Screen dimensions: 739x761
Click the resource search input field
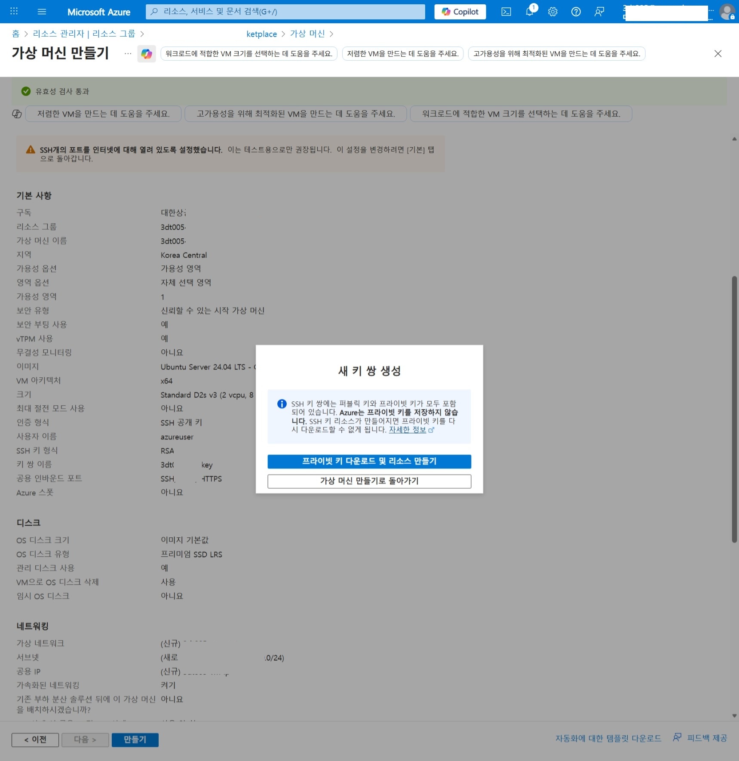[x=285, y=12]
